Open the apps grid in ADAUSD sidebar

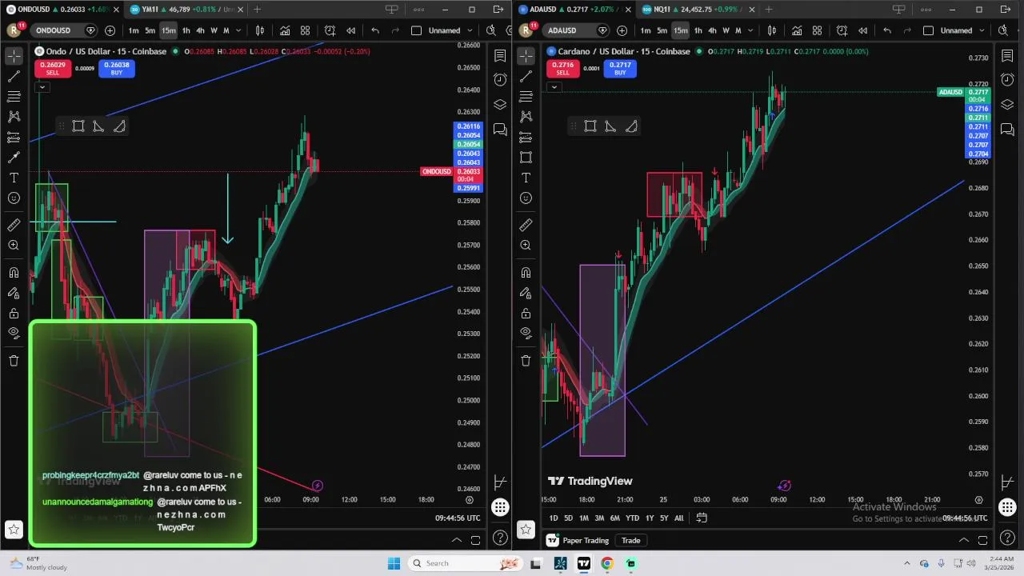(1007, 507)
